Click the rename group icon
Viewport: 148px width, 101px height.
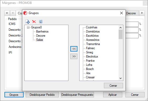[x=41, y=22]
